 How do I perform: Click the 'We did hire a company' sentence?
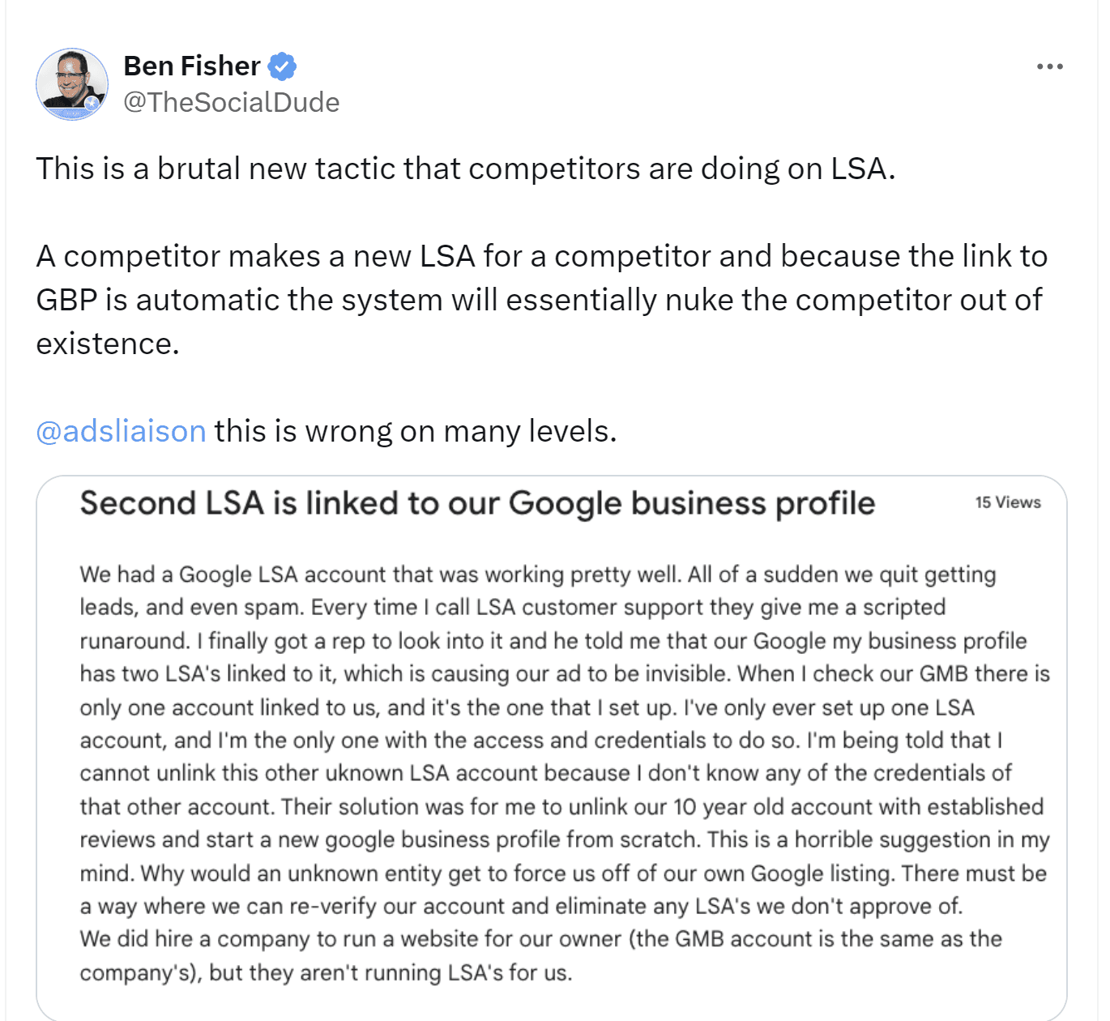540,939
